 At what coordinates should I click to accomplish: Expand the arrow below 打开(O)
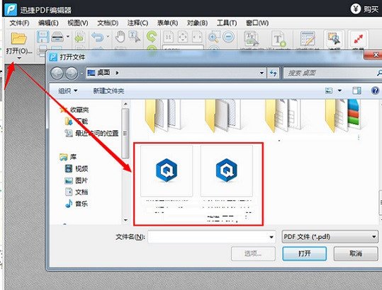[x=19, y=58]
